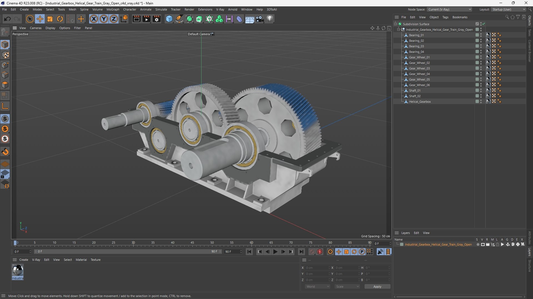Click frame 45 on the timeline
The image size is (533, 299).
(192, 243)
